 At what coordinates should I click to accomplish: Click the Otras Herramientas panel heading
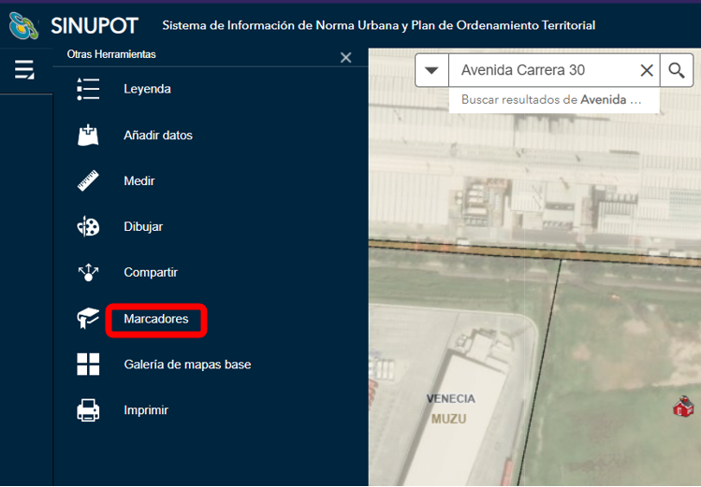pyautogui.click(x=111, y=54)
